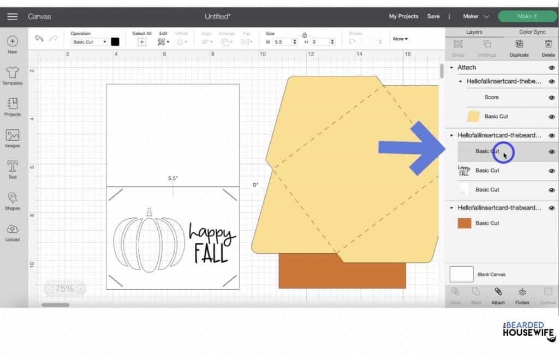Collapse the Attach group in Layers panel

[x=451, y=67]
